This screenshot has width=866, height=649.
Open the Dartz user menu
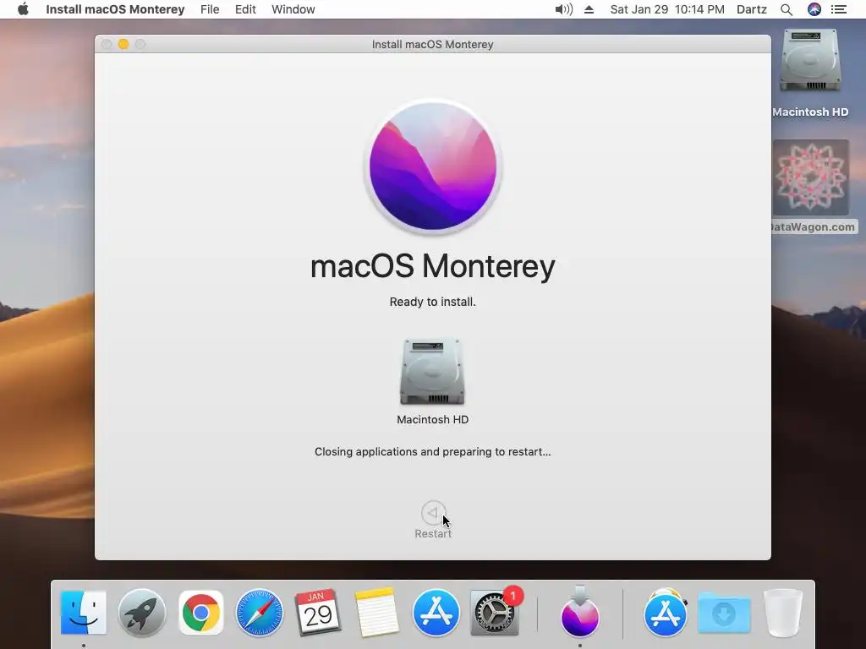click(x=752, y=9)
